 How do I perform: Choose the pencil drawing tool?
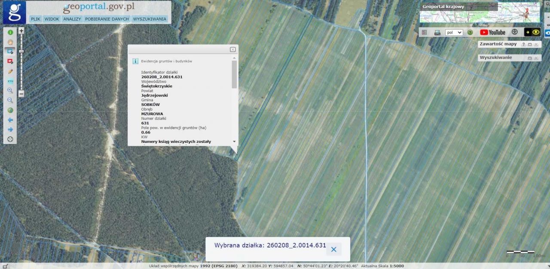(x=10, y=71)
